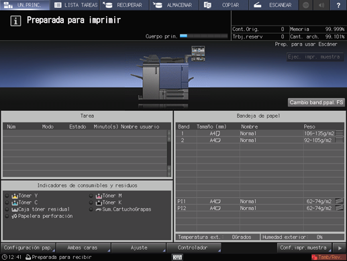Open the Ambas caras menu
The height and width of the screenshot is (261, 347).
point(83,248)
